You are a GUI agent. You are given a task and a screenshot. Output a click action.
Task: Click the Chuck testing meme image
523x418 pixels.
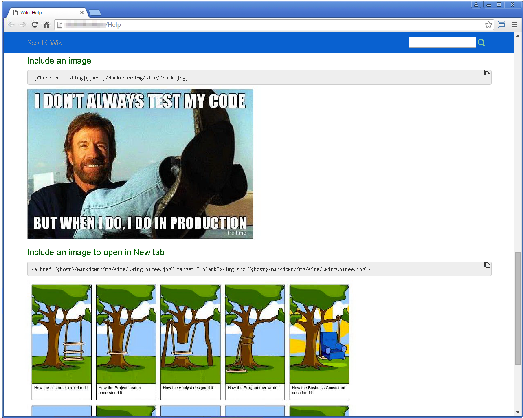click(140, 164)
